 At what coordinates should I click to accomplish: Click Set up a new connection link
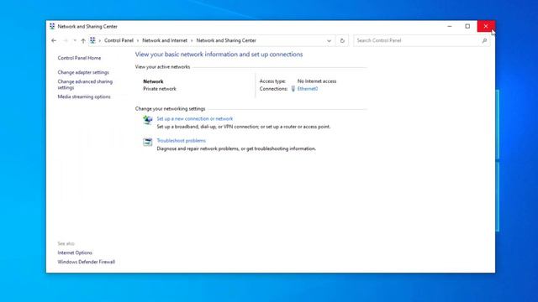pos(194,118)
